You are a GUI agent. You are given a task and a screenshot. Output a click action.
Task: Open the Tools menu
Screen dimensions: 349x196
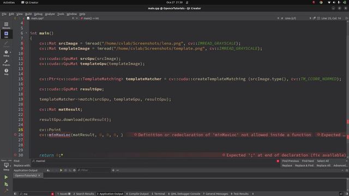[61, 14]
